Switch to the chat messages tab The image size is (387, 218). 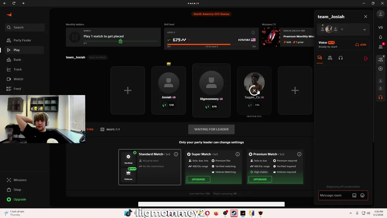point(320,58)
